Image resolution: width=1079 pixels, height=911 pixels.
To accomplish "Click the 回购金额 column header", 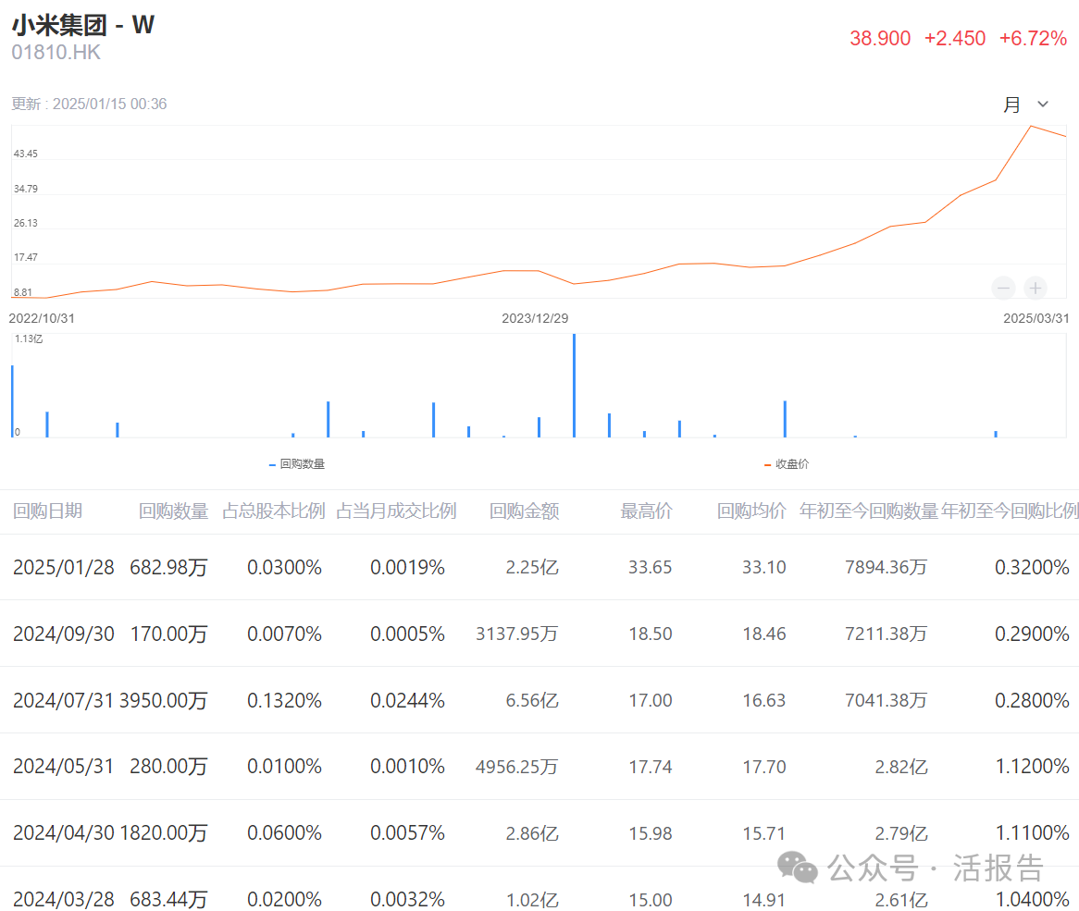I will [524, 510].
